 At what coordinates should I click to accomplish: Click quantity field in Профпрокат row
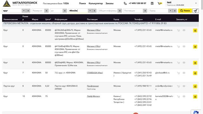click(x=184, y=86)
